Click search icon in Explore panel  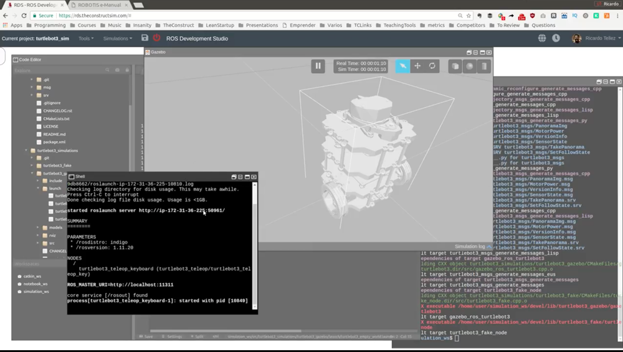(x=107, y=70)
